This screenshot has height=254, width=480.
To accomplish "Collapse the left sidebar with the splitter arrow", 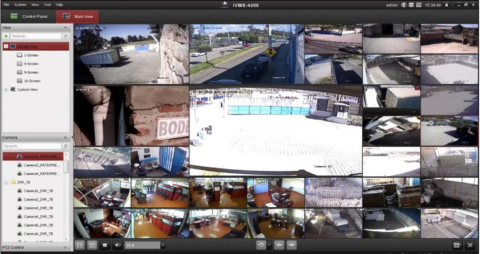I will click(x=72, y=137).
